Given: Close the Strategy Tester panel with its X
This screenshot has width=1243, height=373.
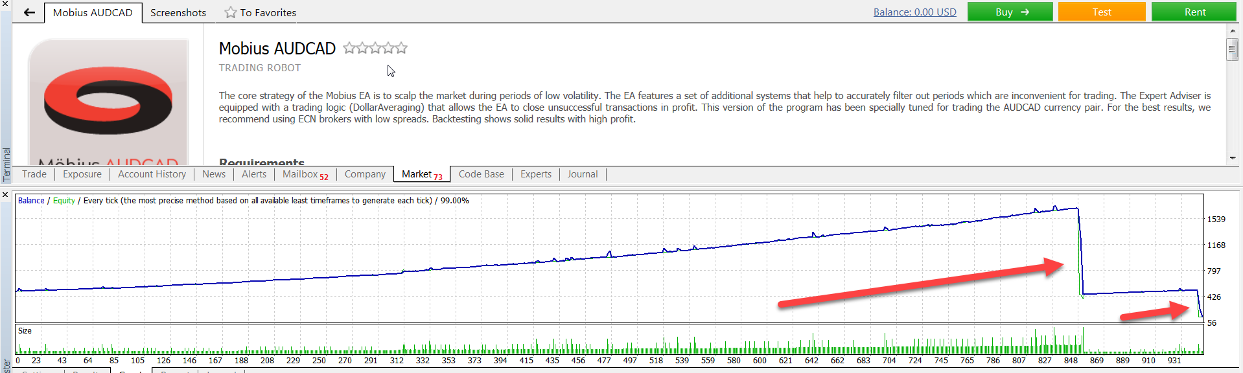Looking at the screenshot, I should [x=5, y=194].
